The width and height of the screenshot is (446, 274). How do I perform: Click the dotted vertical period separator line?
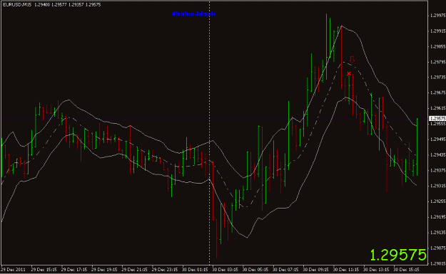pos(210,133)
